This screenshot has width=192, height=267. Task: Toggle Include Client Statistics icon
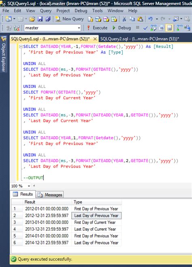[x=188, y=28]
